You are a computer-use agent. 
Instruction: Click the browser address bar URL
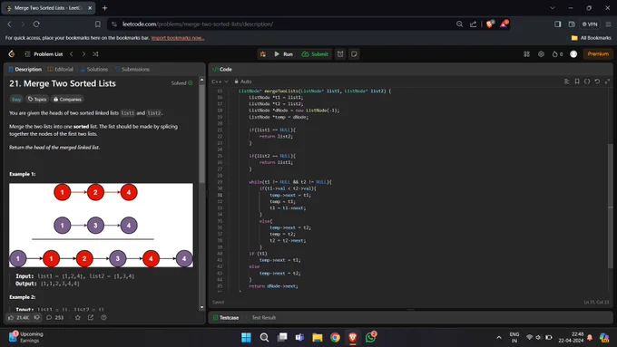click(198, 24)
